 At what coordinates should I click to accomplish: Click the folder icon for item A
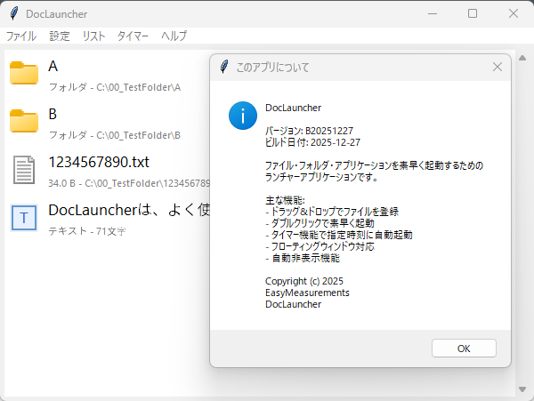tap(24, 74)
